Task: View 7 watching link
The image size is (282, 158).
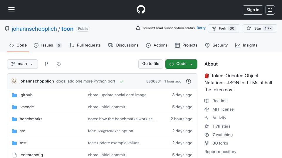Action: pos(222,135)
